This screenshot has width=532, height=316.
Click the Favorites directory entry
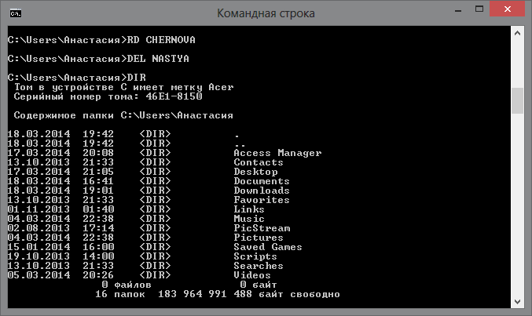point(262,200)
